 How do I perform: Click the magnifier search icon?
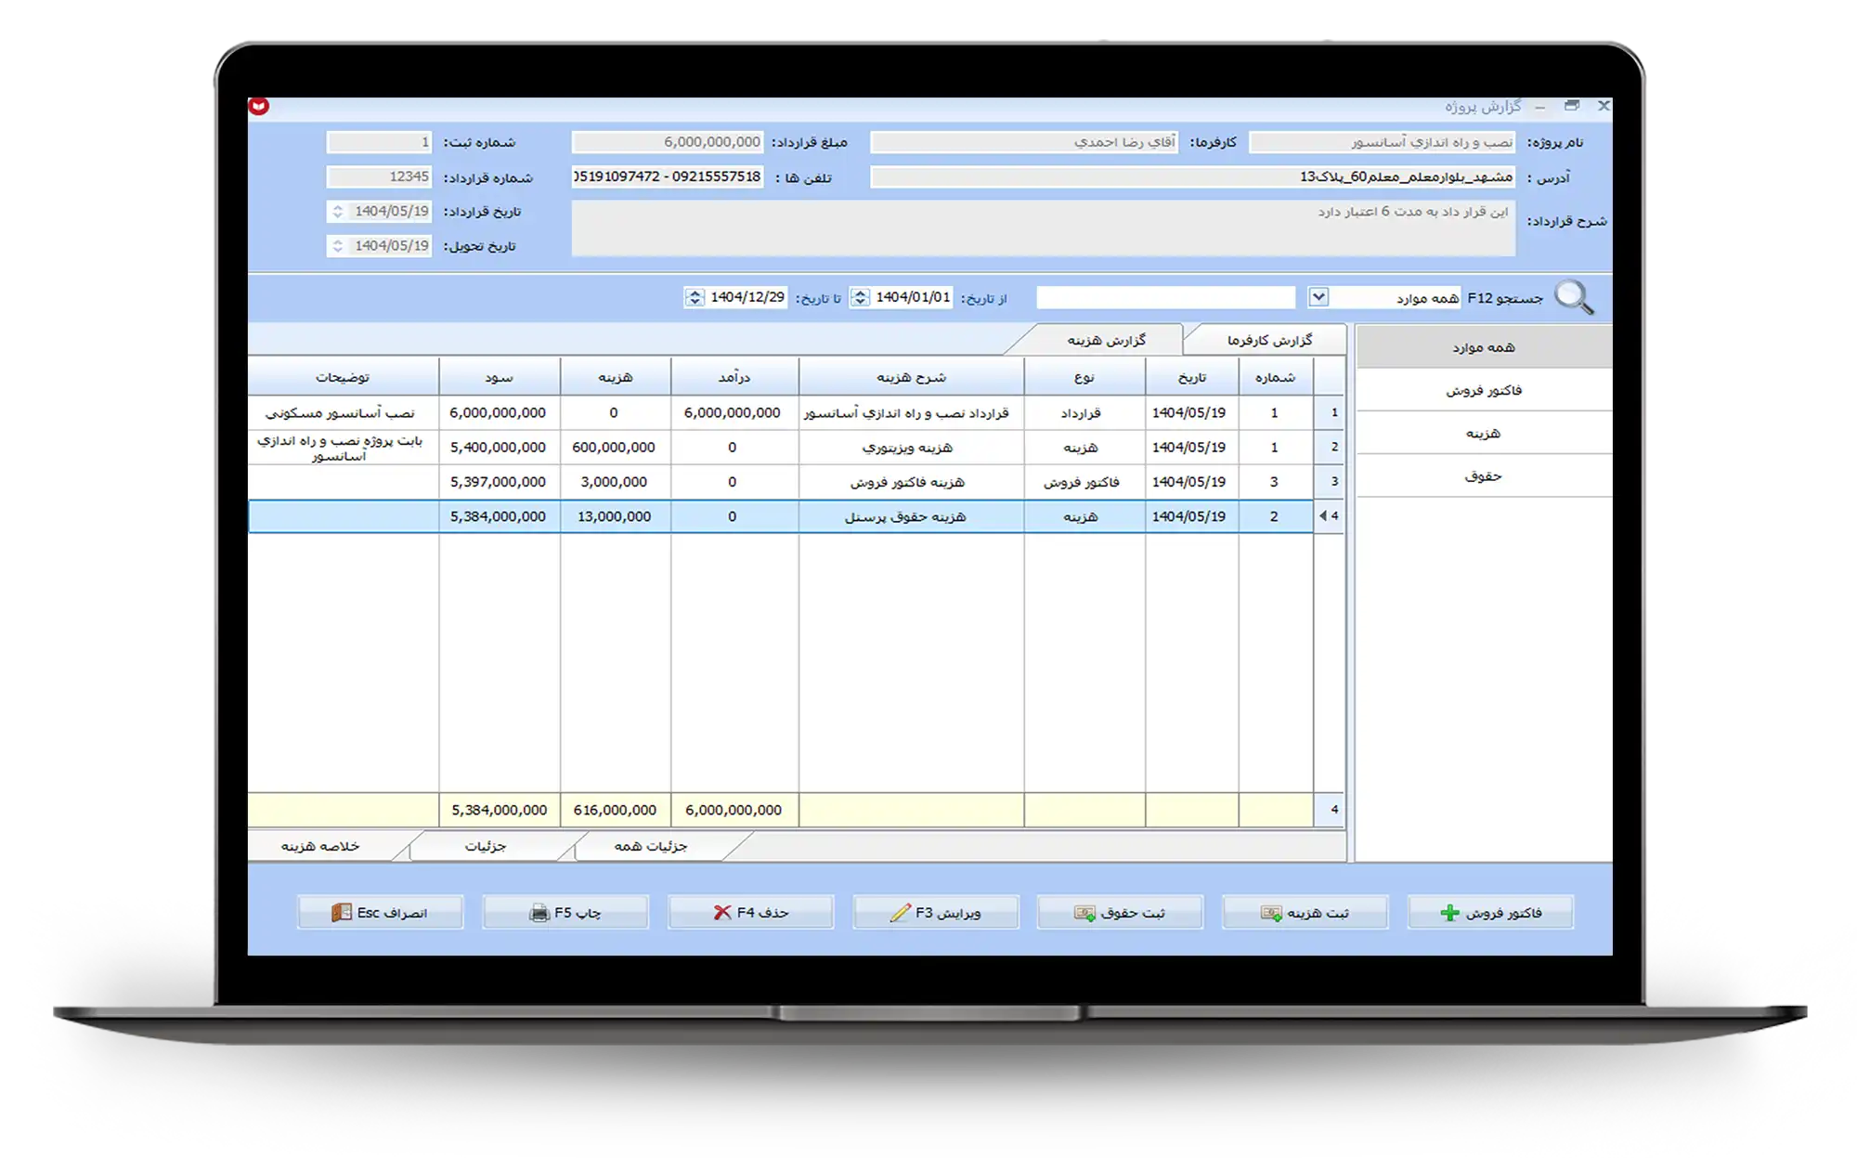1574,298
